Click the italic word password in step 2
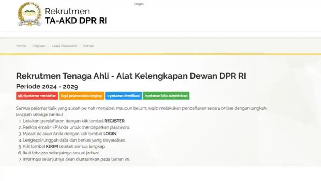Image resolution: width=321 pixels, height=181 pixels. [x=120, y=127]
